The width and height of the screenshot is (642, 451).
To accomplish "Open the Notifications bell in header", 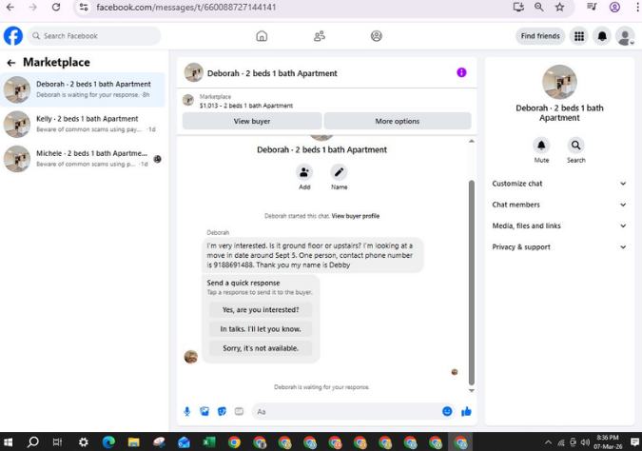I will (602, 36).
